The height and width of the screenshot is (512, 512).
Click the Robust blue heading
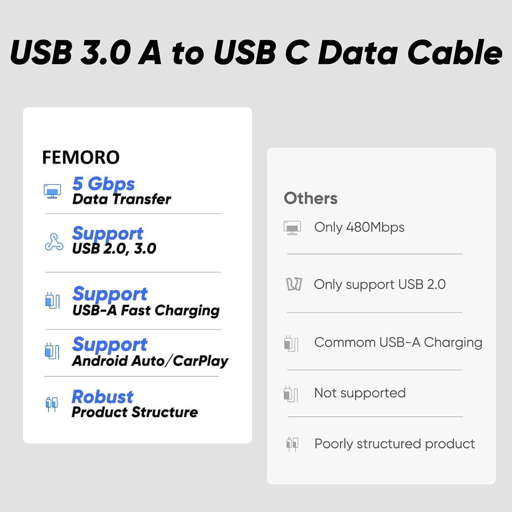click(102, 397)
